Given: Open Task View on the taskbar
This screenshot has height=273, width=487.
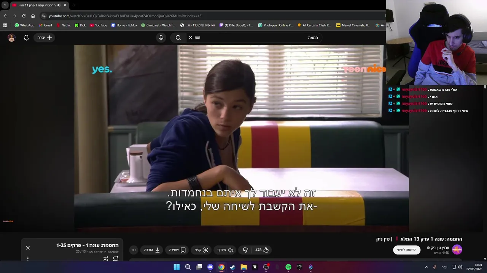Looking at the screenshot, I should coord(199,267).
